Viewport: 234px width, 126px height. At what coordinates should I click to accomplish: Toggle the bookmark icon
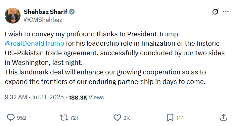click(170, 118)
